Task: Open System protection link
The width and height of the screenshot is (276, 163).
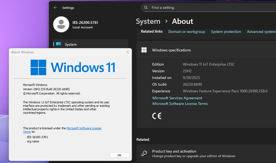Action: coord(226,32)
